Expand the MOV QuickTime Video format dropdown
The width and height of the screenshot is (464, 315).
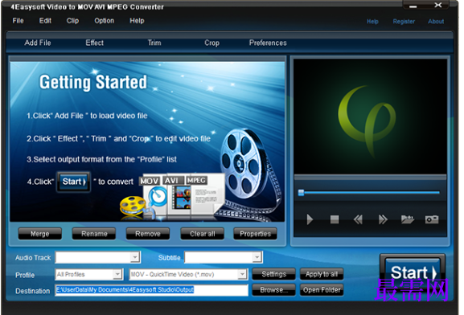pyautogui.click(x=242, y=275)
